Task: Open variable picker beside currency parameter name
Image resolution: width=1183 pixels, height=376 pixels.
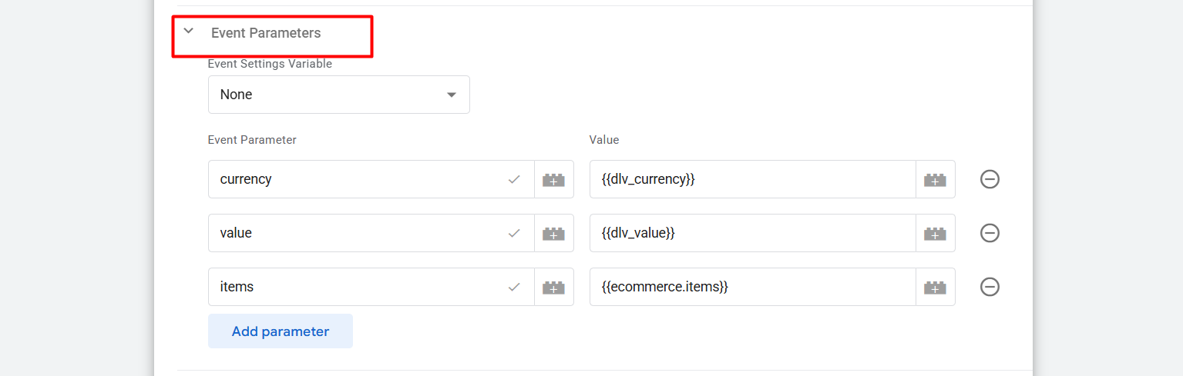Action: (x=553, y=179)
